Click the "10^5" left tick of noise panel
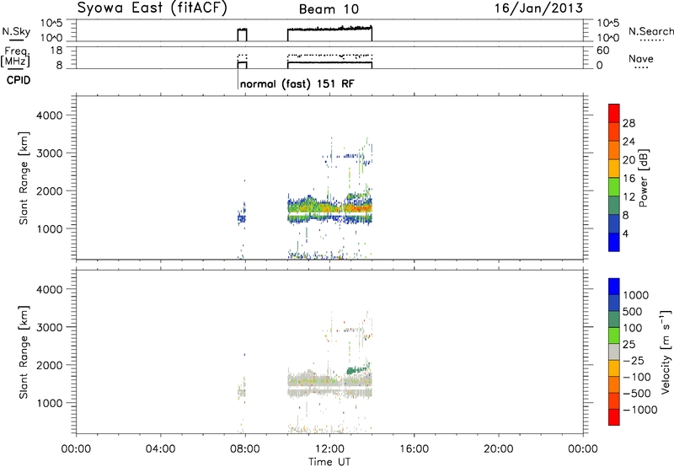The width and height of the screenshot is (674, 467). pos(51,24)
